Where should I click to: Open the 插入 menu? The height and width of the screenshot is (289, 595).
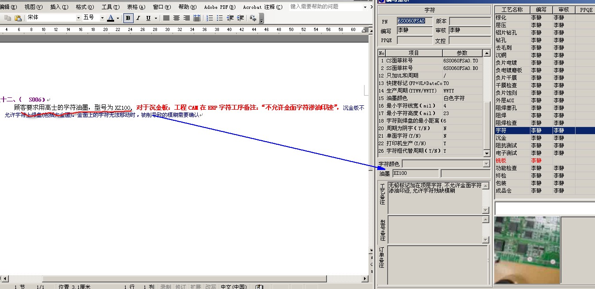(59, 7)
